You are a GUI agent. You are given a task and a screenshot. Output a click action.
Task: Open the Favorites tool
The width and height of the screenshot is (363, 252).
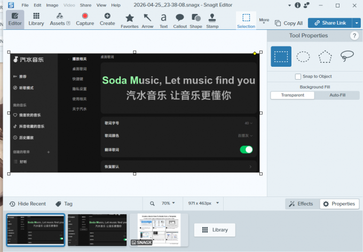[129, 21]
